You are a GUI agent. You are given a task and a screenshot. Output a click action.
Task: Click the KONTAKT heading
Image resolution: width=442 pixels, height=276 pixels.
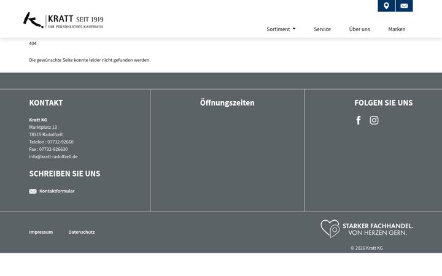pos(46,103)
